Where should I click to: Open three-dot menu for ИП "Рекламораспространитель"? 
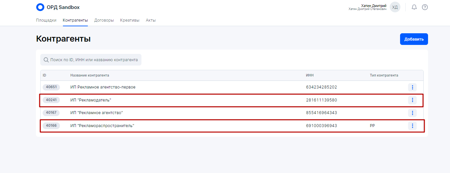coord(412,126)
